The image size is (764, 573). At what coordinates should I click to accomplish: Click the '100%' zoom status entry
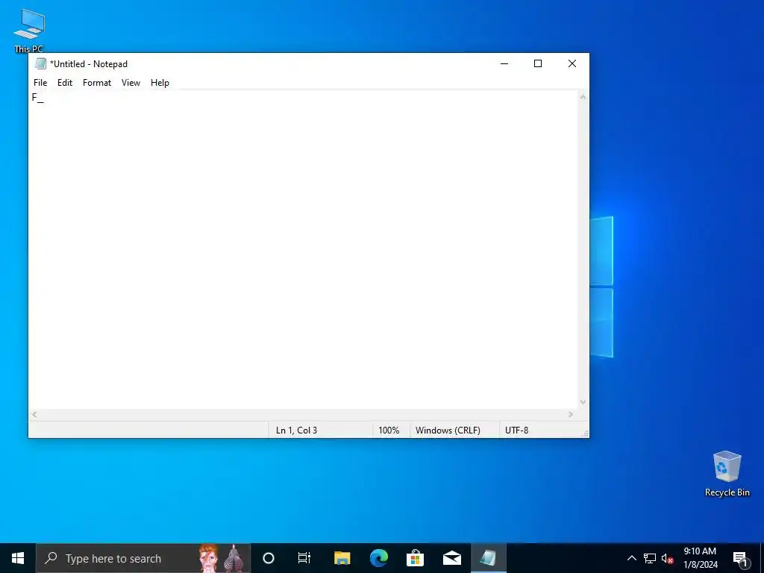tap(389, 430)
